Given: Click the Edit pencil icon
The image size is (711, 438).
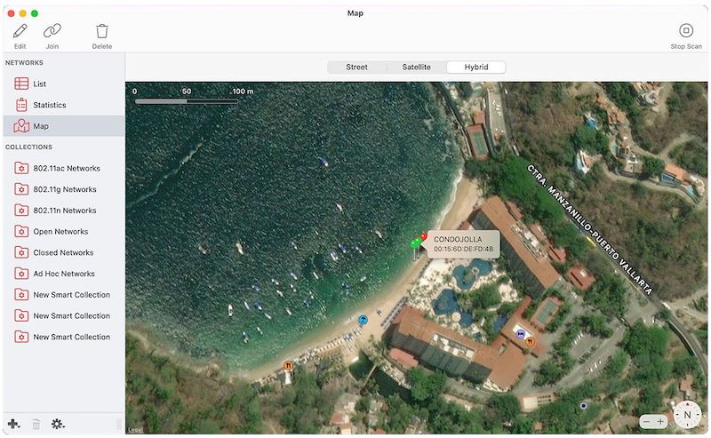Looking at the screenshot, I should tap(20, 31).
